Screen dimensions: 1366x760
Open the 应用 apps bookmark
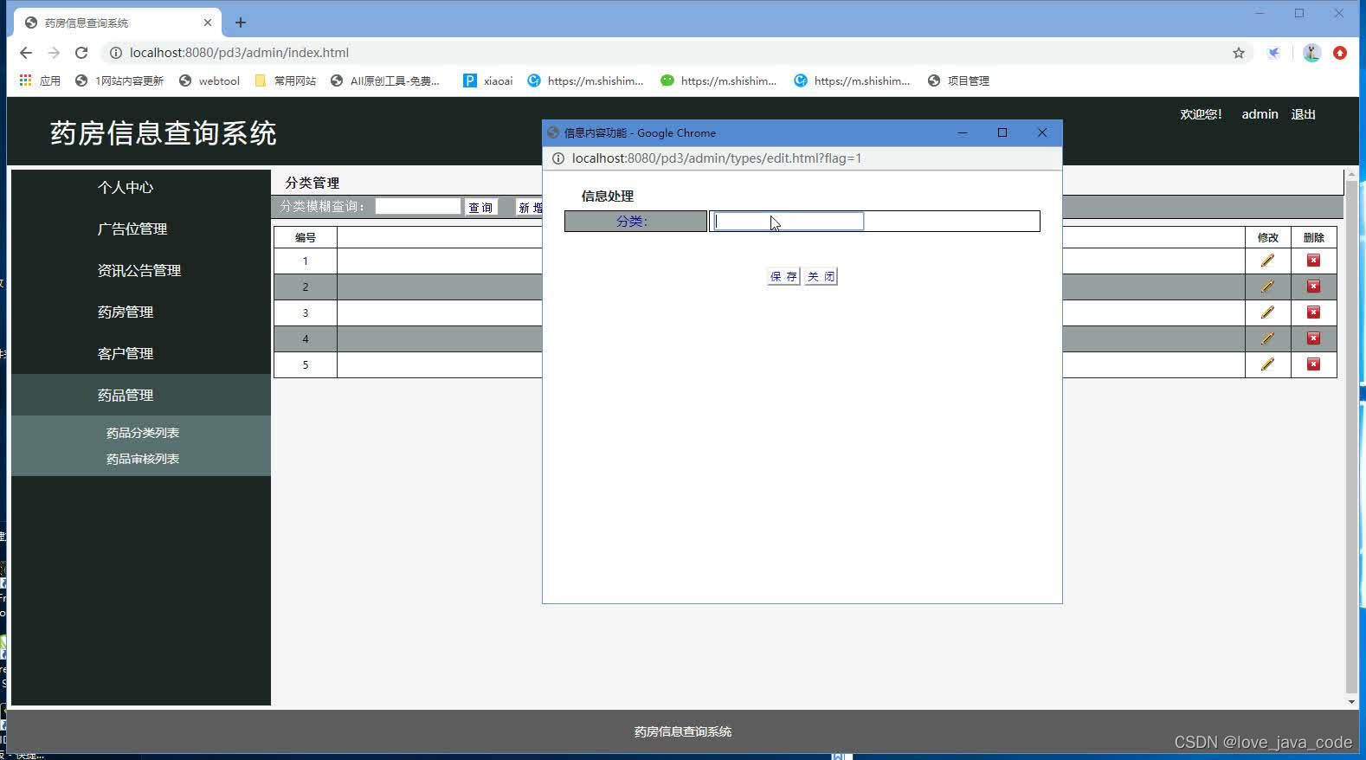[40, 81]
